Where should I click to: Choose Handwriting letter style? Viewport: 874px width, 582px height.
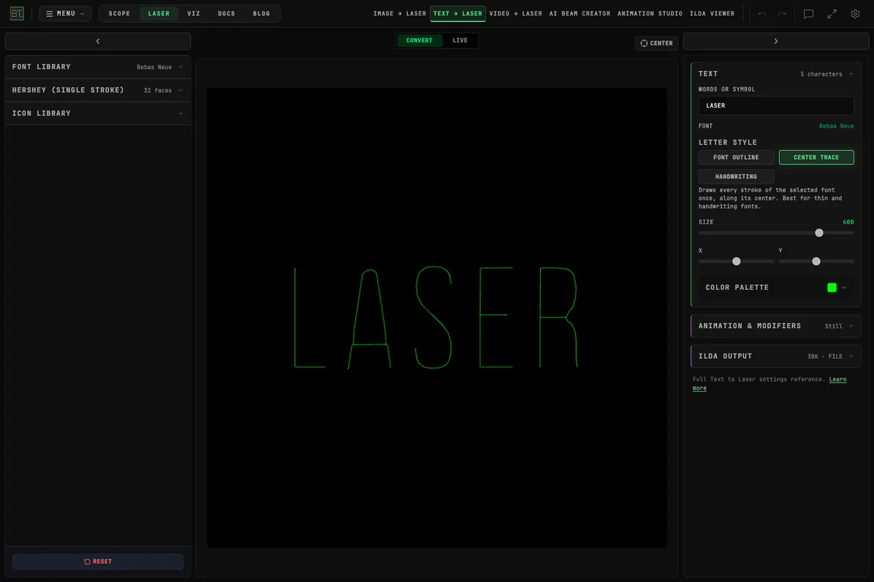(736, 177)
